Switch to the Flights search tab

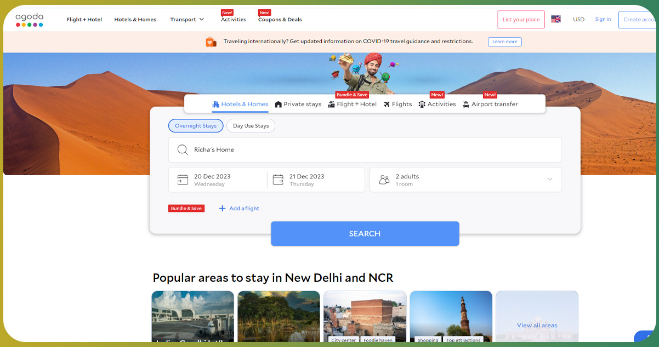point(398,104)
